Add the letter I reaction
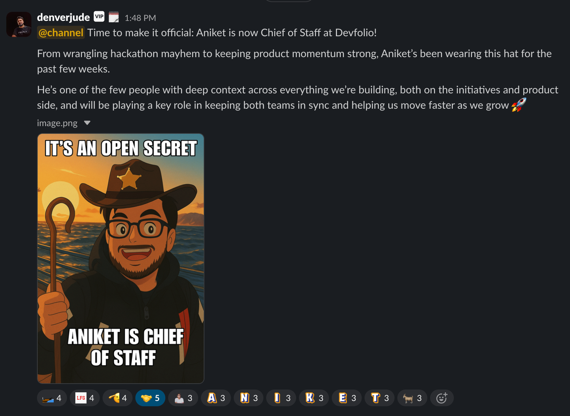Screen dimensions: 570x416 (x=281, y=398)
